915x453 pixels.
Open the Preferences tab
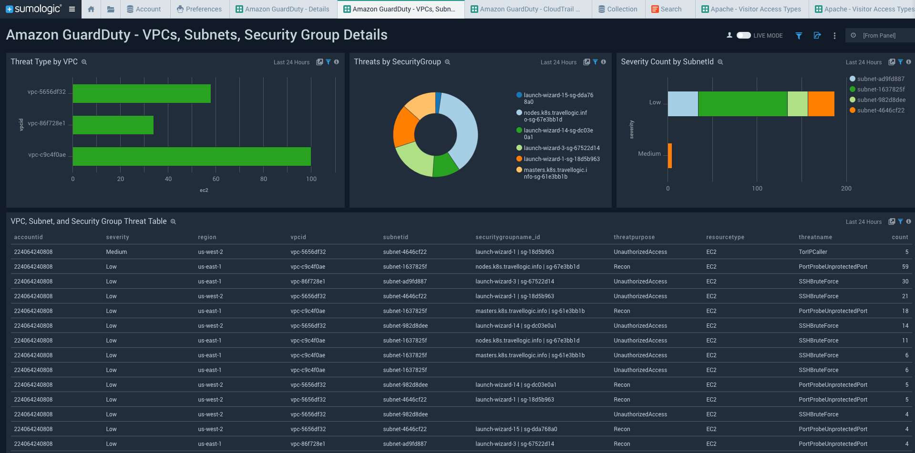[x=199, y=9]
